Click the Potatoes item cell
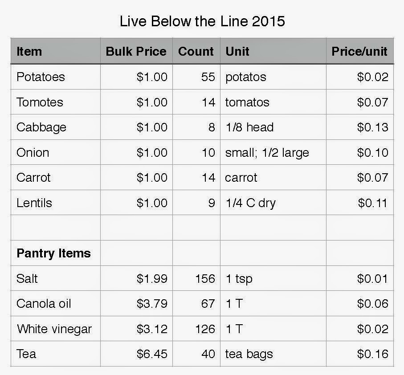This screenshot has height=375, width=404. [55, 77]
